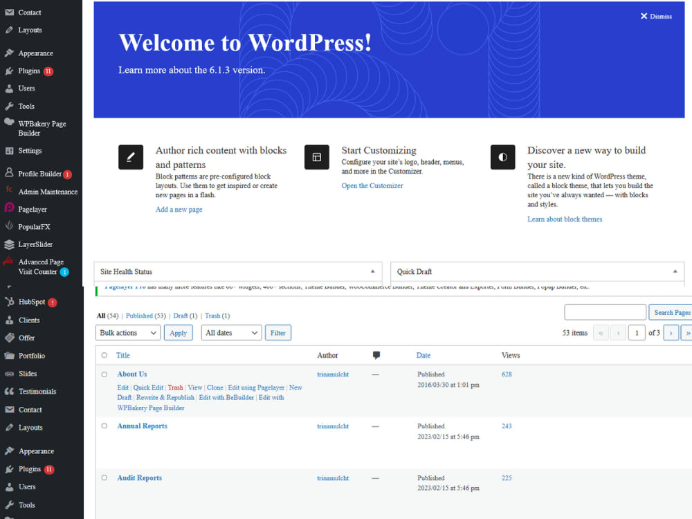Click the X icon next to Dismiss
This screenshot has height=519, width=692.
(x=644, y=17)
